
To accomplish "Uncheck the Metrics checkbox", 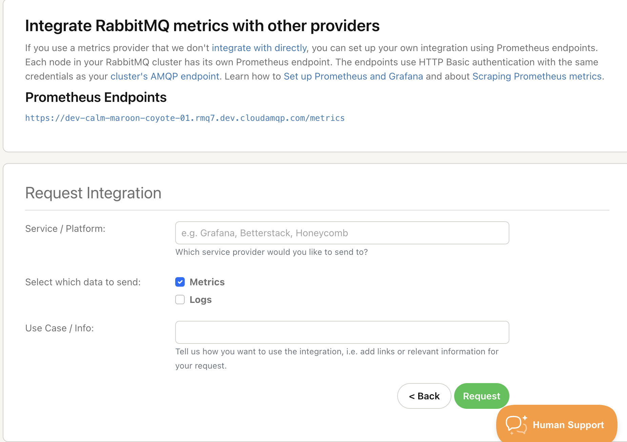I will coord(180,282).
